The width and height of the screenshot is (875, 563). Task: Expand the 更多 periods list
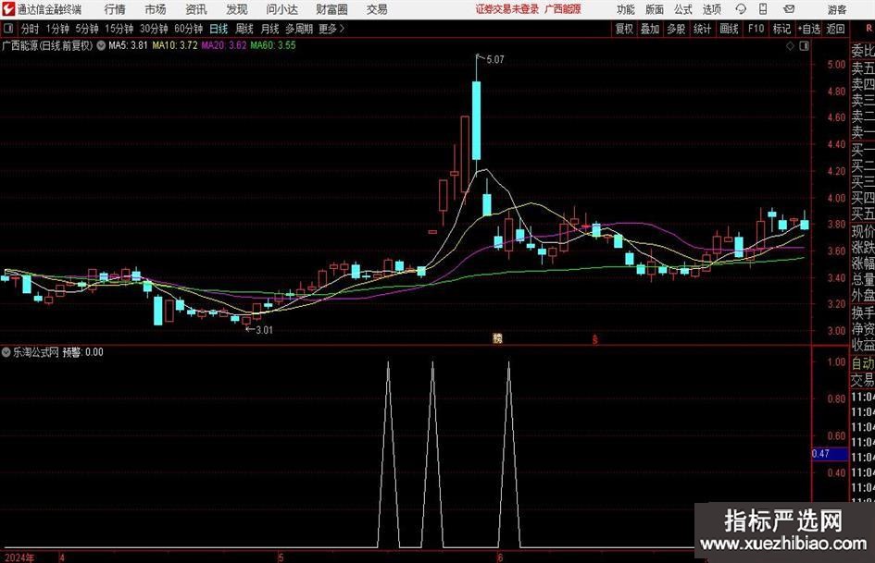(x=331, y=29)
